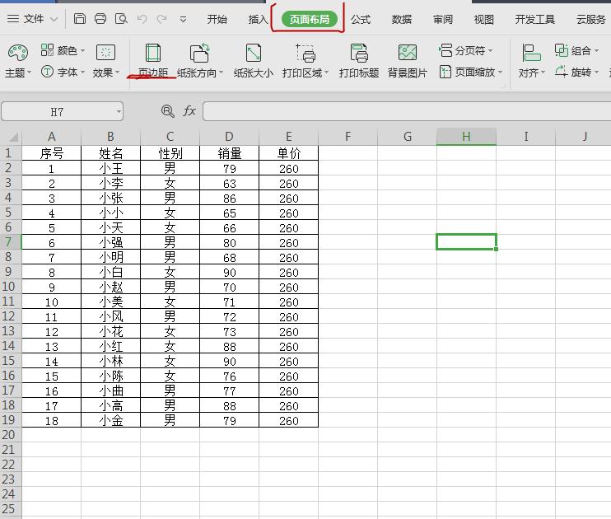This screenshot has width=611, height=519.
Task: Click the Undo arrow
Action: [x=142, y=19]
